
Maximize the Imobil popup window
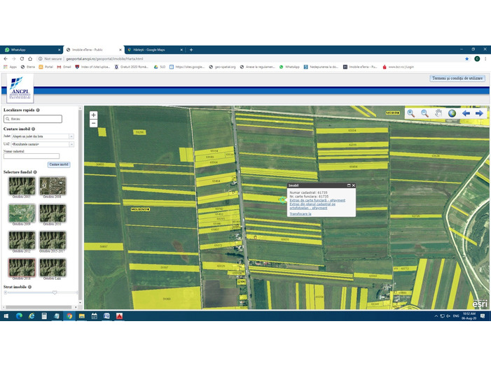coord(348,185)
